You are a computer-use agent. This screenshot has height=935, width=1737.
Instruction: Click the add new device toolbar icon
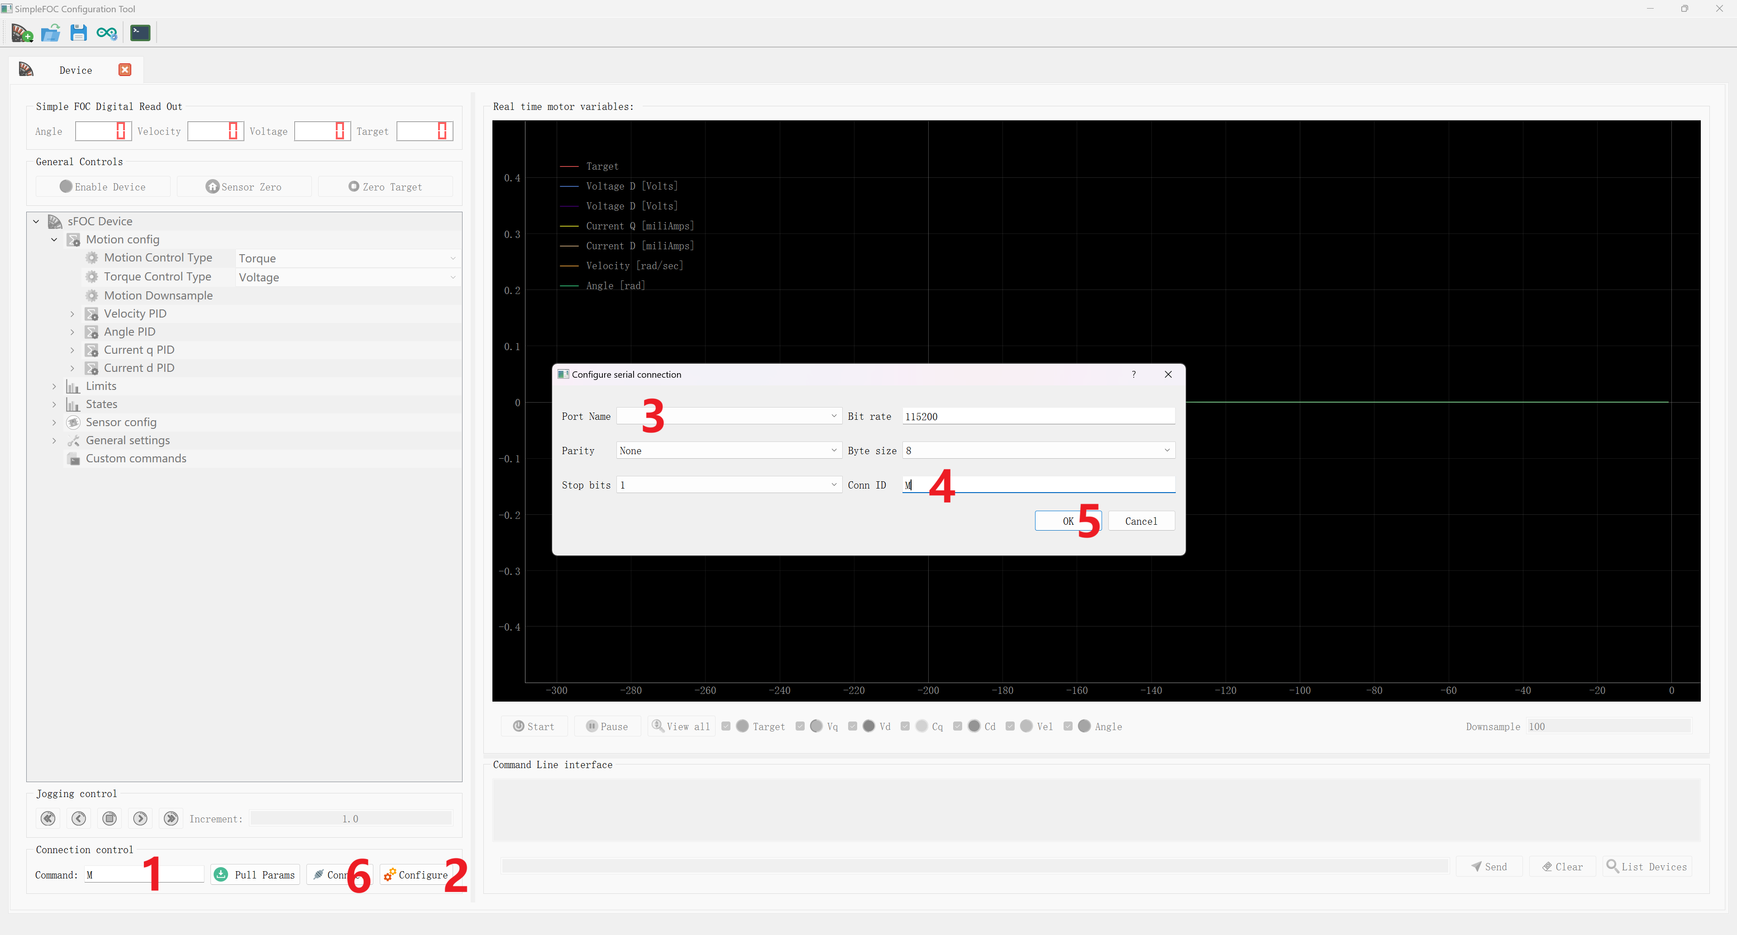click(x=22, y=33)
